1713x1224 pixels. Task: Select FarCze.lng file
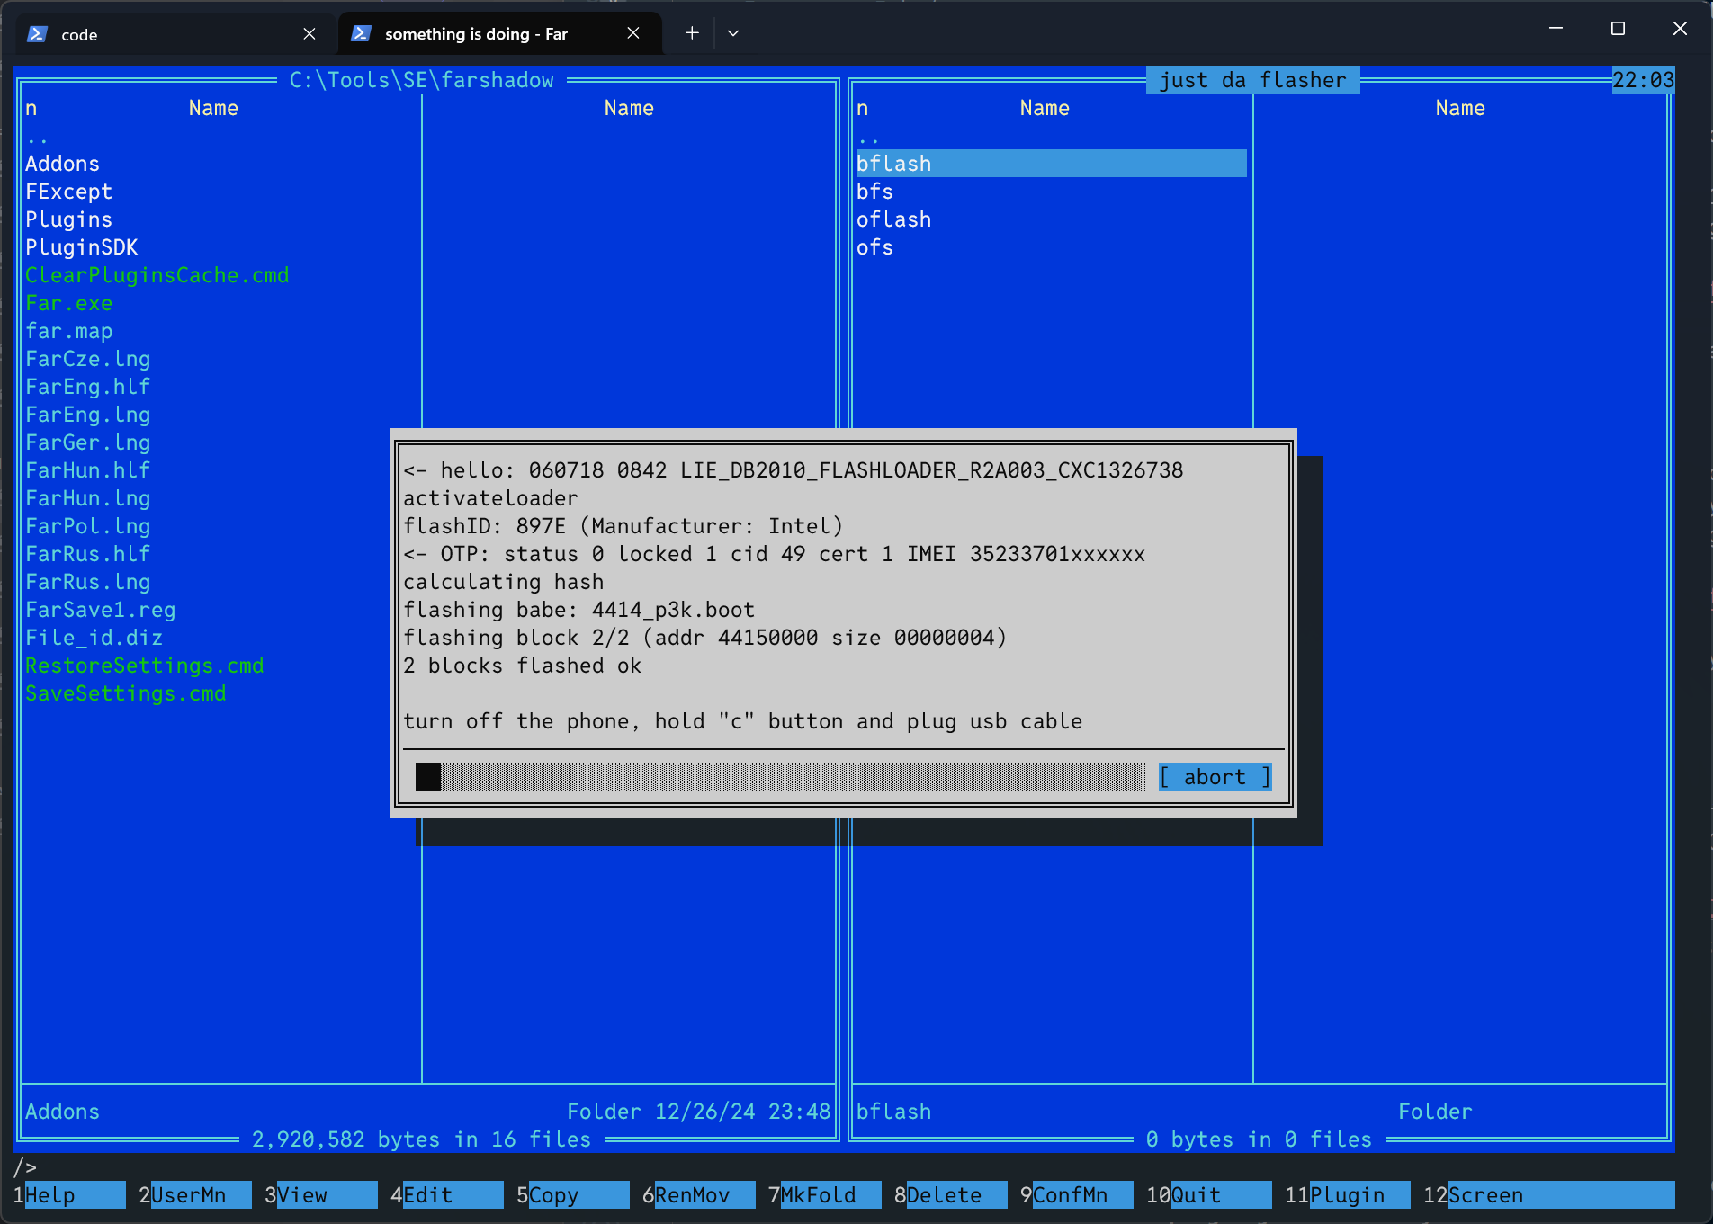tap(87, 359)
